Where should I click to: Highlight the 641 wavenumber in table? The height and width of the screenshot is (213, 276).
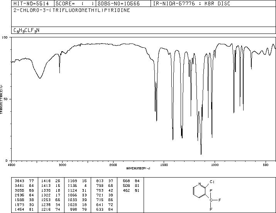[x=100, y=205]
